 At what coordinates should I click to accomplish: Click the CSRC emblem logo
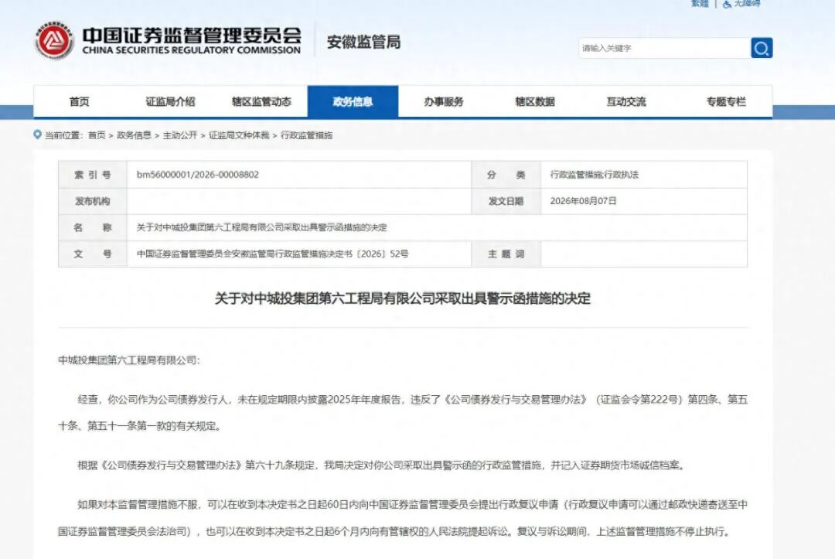pyautogui.click(x=54, y=41)
